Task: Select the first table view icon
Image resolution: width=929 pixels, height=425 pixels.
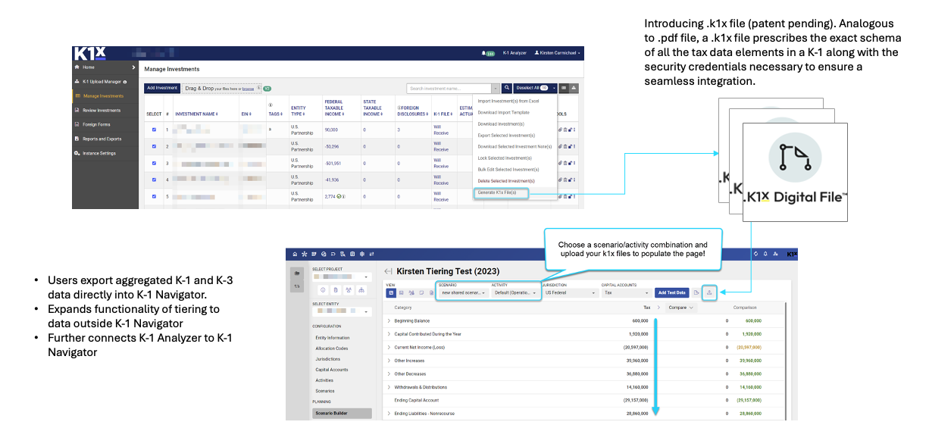Action: tap(390, 292)
